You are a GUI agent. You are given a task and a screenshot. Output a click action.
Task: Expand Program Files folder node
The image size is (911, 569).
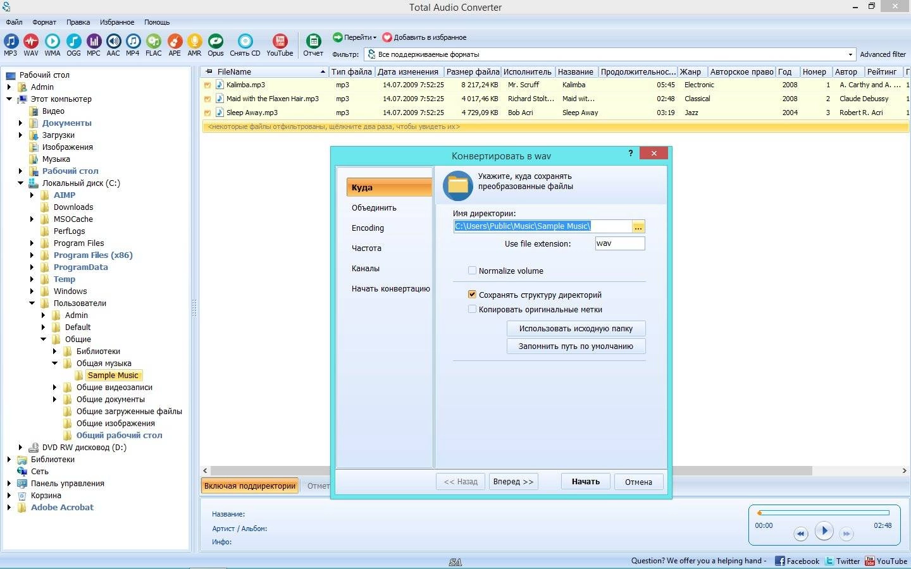point(32,243)
